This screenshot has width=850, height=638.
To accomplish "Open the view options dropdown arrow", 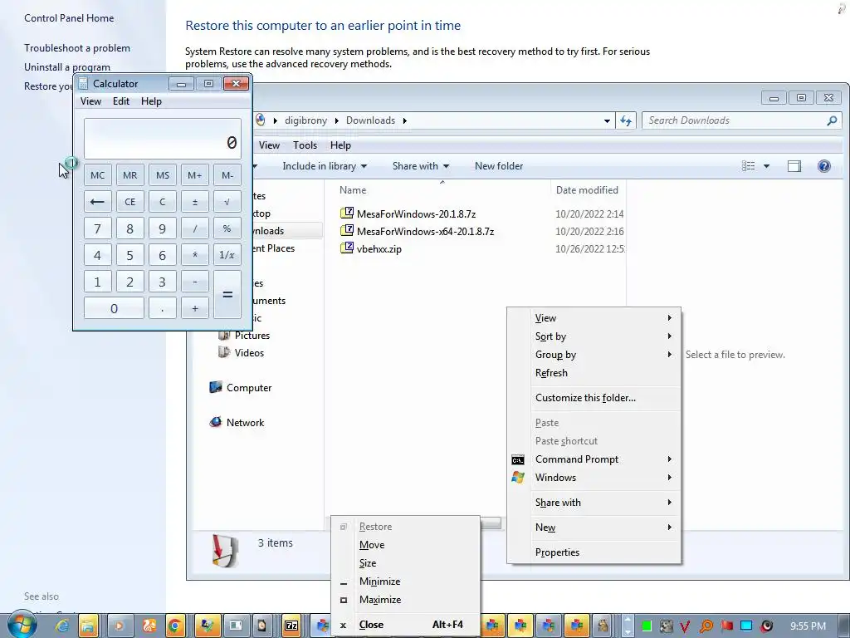I will [766, 166].
